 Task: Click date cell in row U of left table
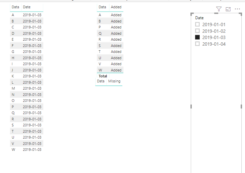click(32, 137)
